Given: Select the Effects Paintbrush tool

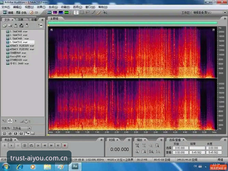Looking at the screenshot, I should tap(93, 13).
